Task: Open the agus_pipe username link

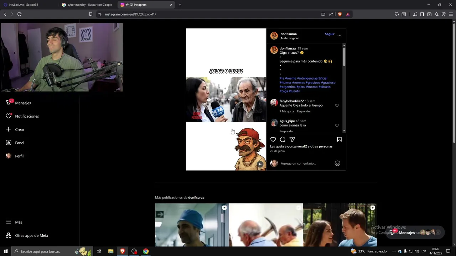Action: coord(287,121)
